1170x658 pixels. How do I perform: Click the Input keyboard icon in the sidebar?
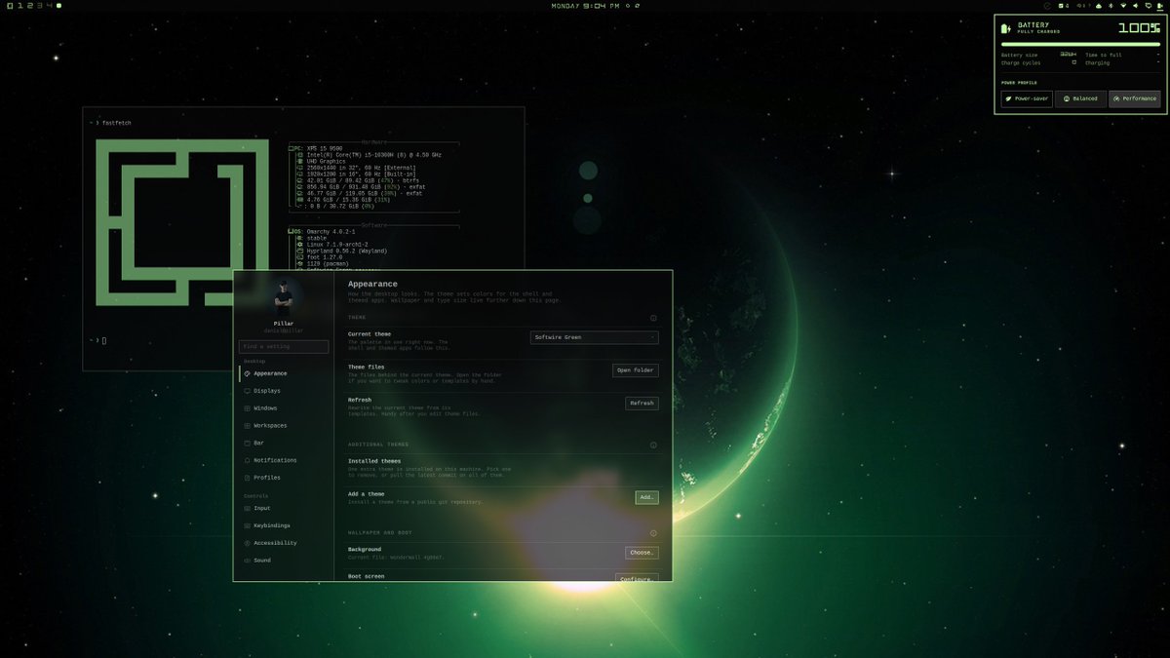tap(247, 508)
